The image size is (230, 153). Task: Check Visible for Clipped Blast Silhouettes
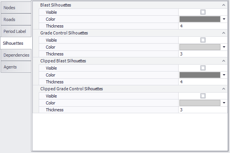203,68
